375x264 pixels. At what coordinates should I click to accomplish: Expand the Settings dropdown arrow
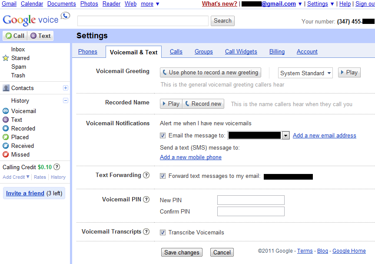332,4
